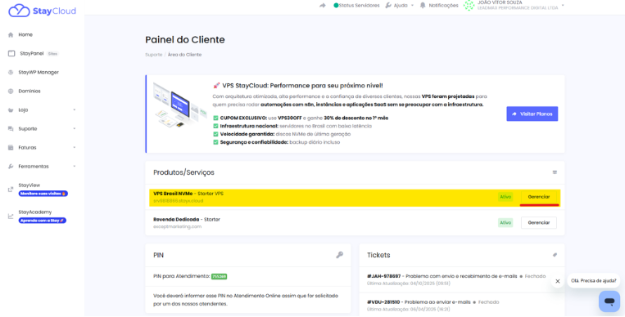The height and width of the screenshot is (317, 625).
Task: Select the globe icon beside Domínios
Action: click(11, 91)
